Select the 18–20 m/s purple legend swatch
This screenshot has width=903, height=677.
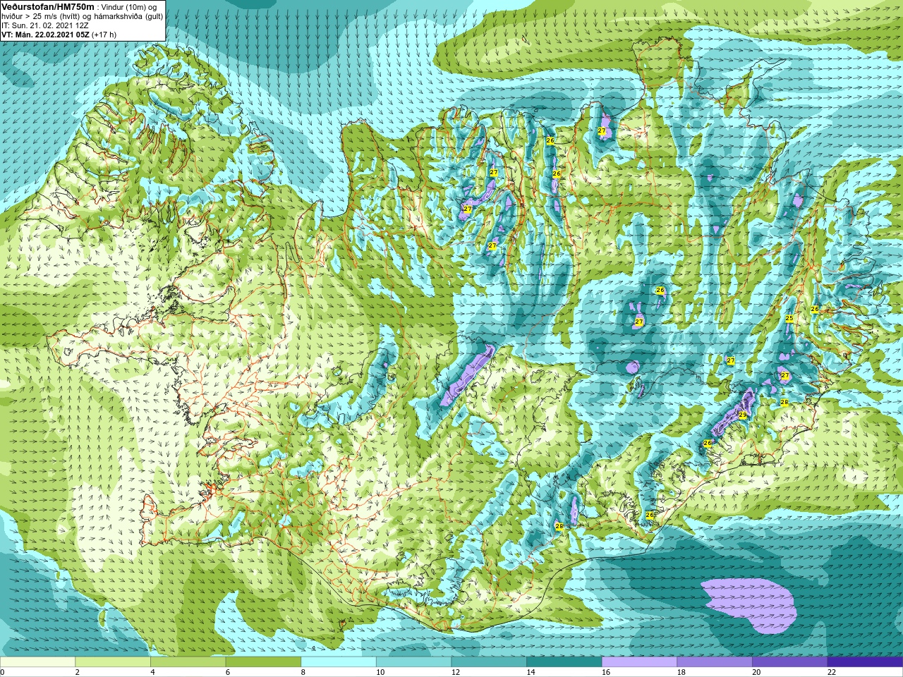coord(715,662)
